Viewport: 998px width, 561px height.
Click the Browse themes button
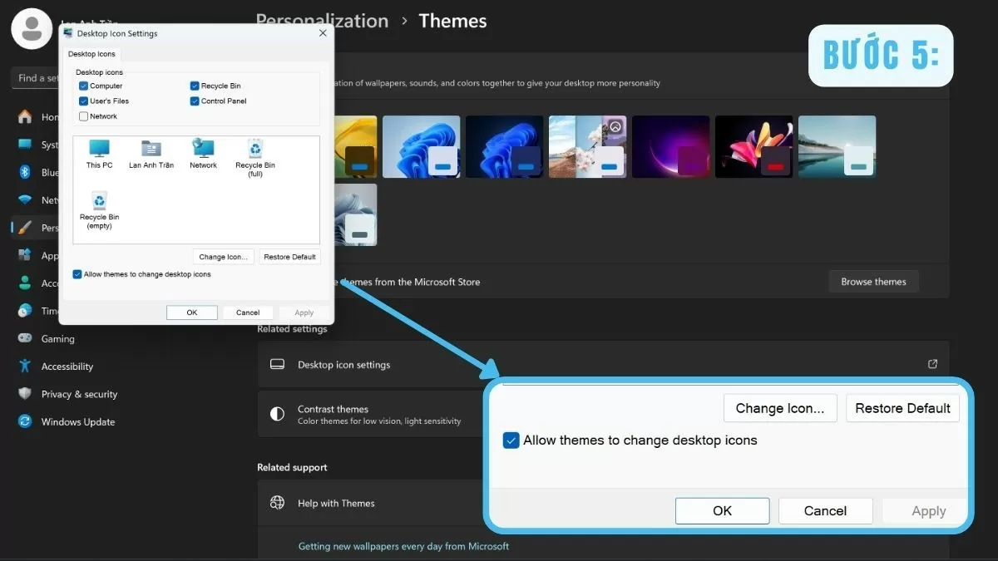(x=873, y=281)
